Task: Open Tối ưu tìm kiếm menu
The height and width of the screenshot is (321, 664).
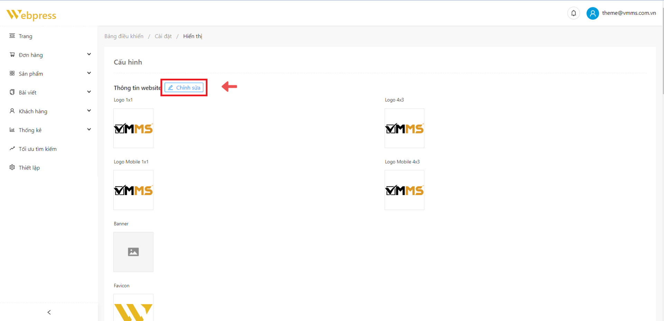Action: coord(37,149)
